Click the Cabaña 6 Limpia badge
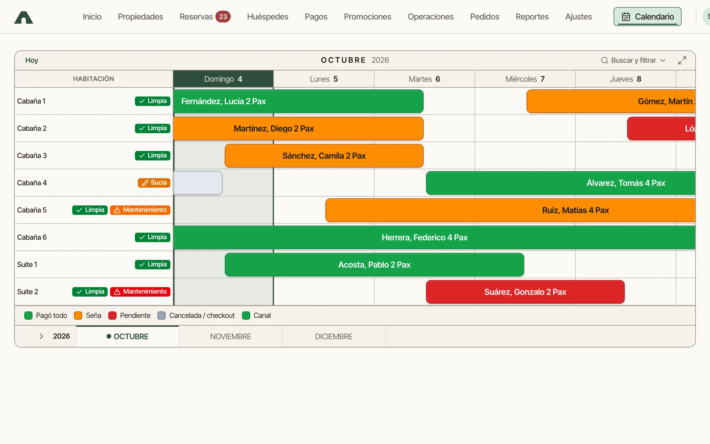The image size is (710, 444). pos(152,237)
